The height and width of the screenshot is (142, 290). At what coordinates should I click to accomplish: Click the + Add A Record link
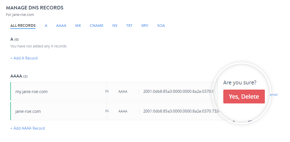24,58
